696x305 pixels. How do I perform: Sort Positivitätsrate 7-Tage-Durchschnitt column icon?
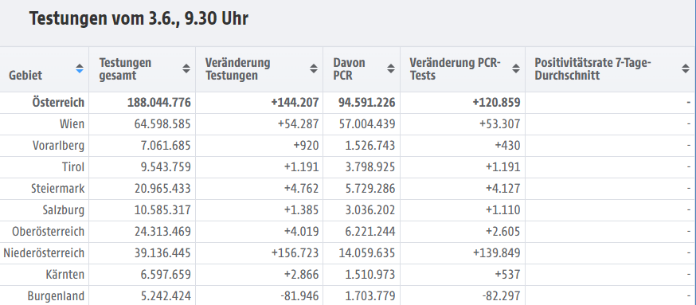[686, 68]
